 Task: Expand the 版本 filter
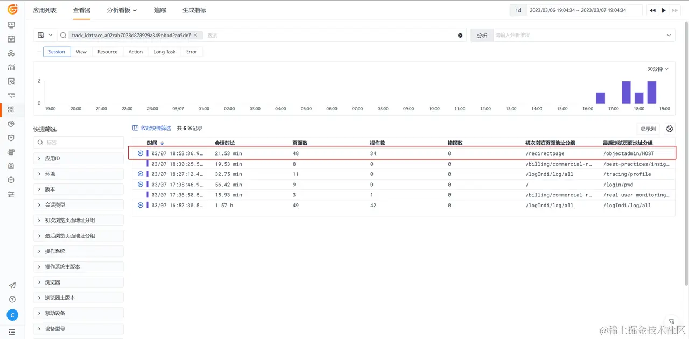coord(78,189)
